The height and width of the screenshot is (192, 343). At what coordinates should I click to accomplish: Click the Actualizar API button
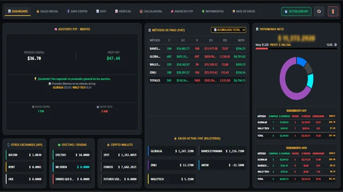296,11
